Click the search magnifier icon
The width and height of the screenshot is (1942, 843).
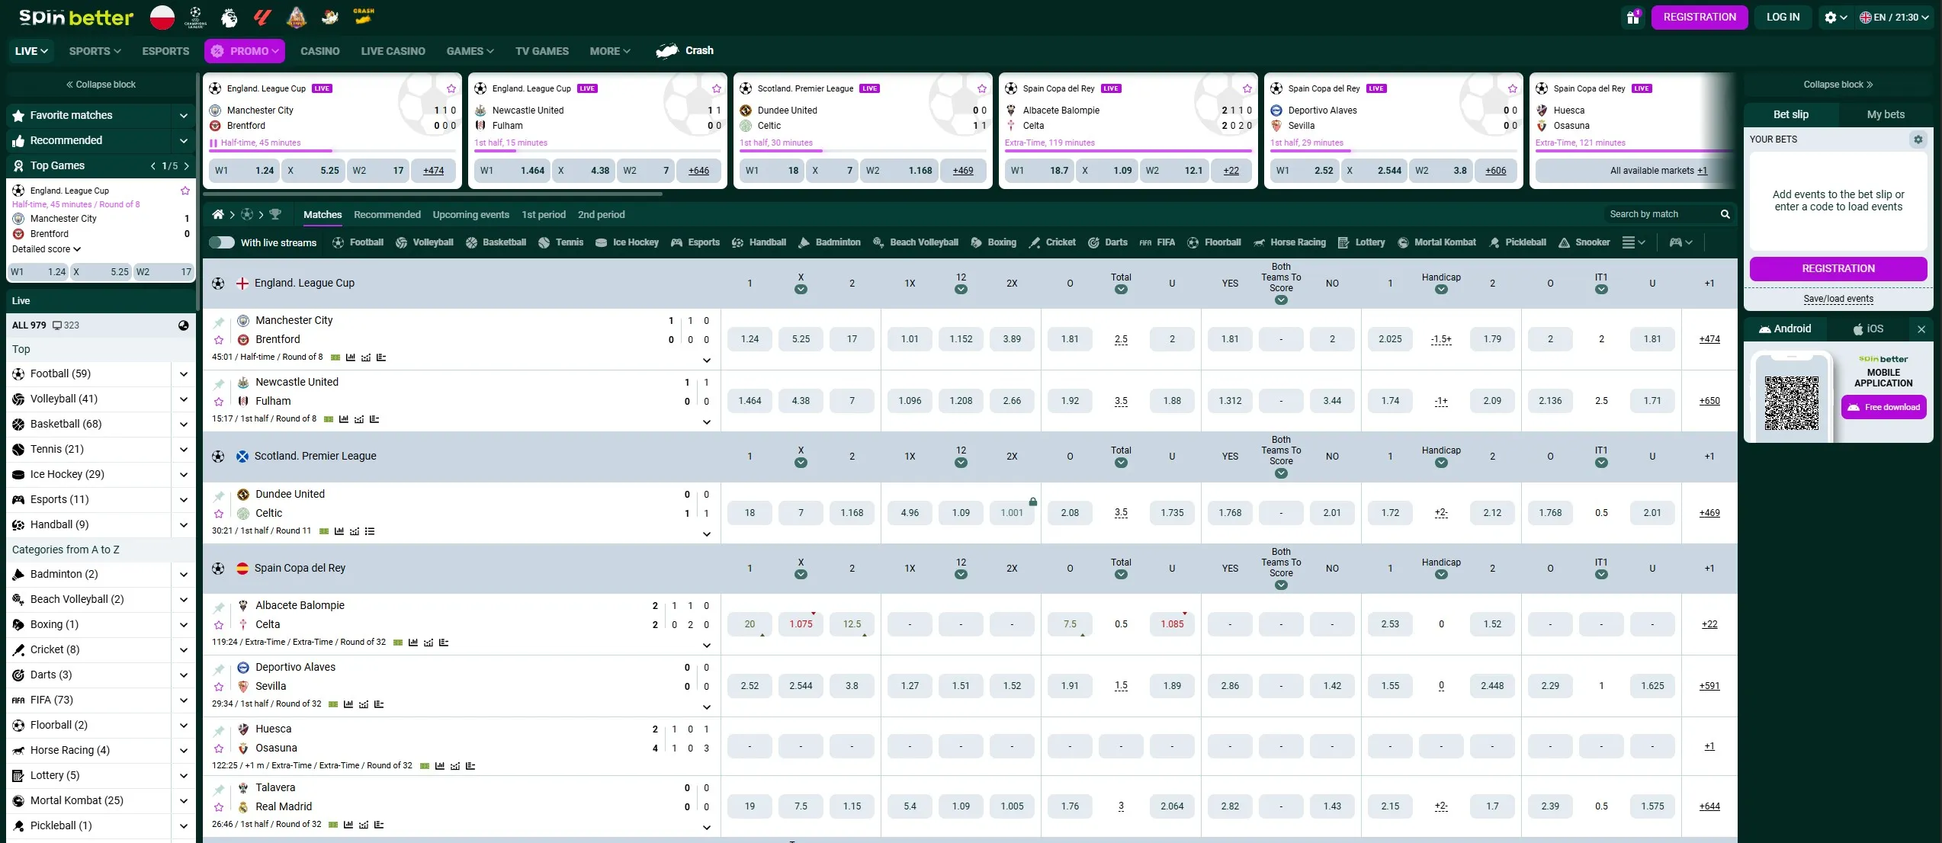[1725, 215]
